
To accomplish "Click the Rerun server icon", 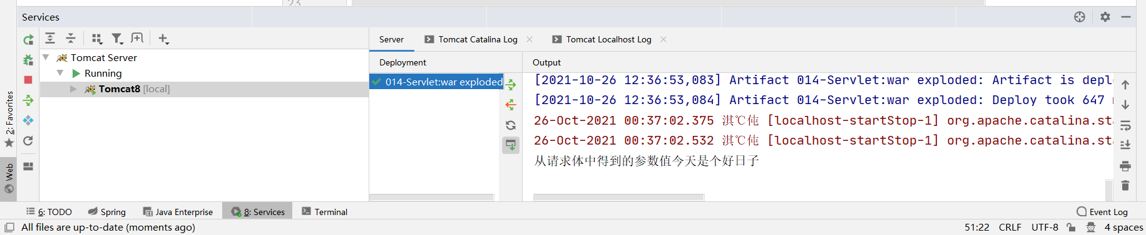I will click(28, 40).
